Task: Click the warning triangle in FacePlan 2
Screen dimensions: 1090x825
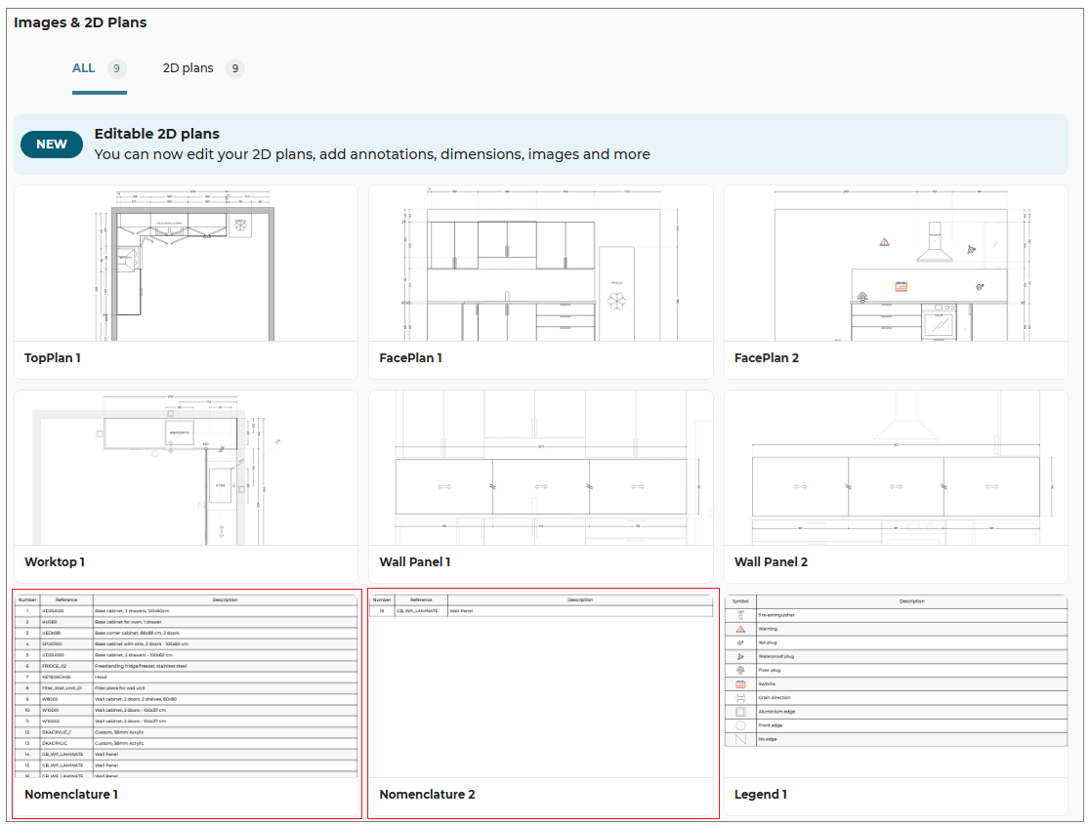Action: pos(884,241)
